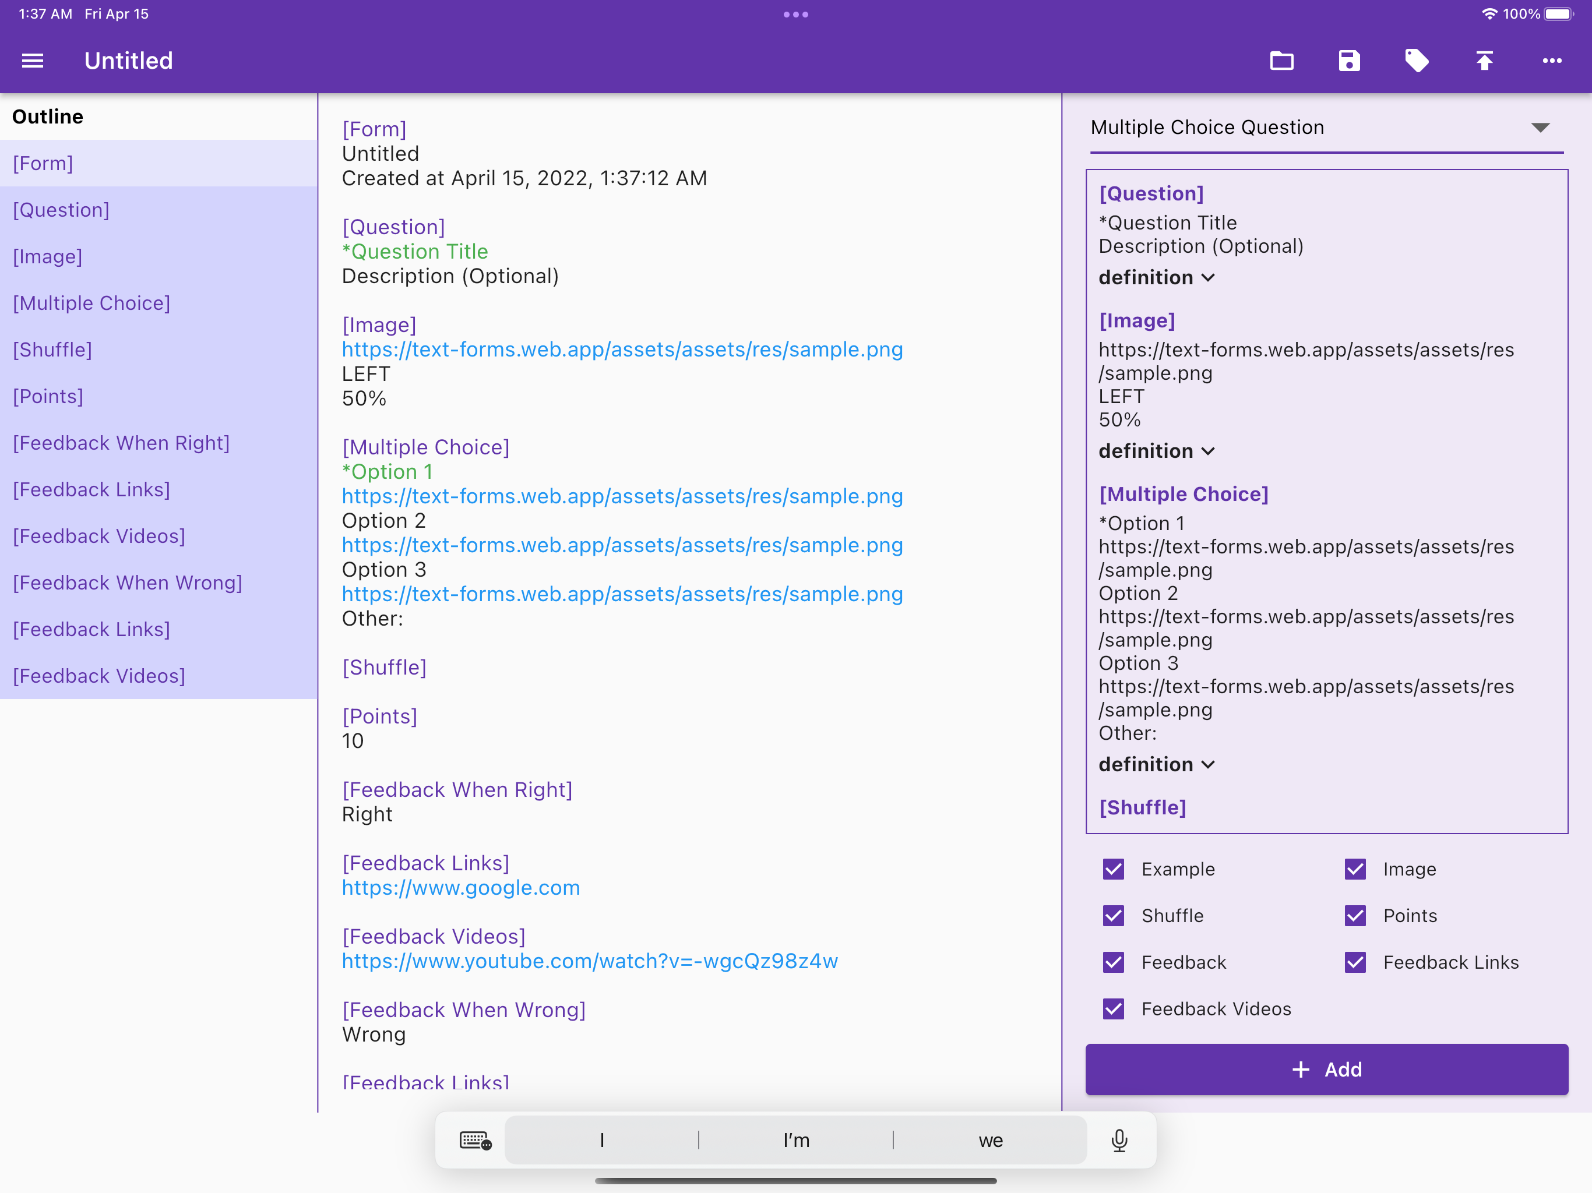Jump to [Multiple Choice] in Outline
Viewport: 1592px width, 1193px height.
coord(159,303)
